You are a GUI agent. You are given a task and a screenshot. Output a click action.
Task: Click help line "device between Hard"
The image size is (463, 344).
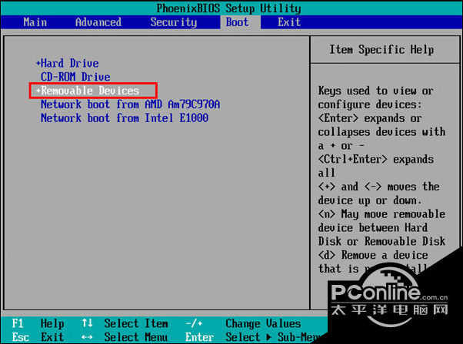coord(373,227)
